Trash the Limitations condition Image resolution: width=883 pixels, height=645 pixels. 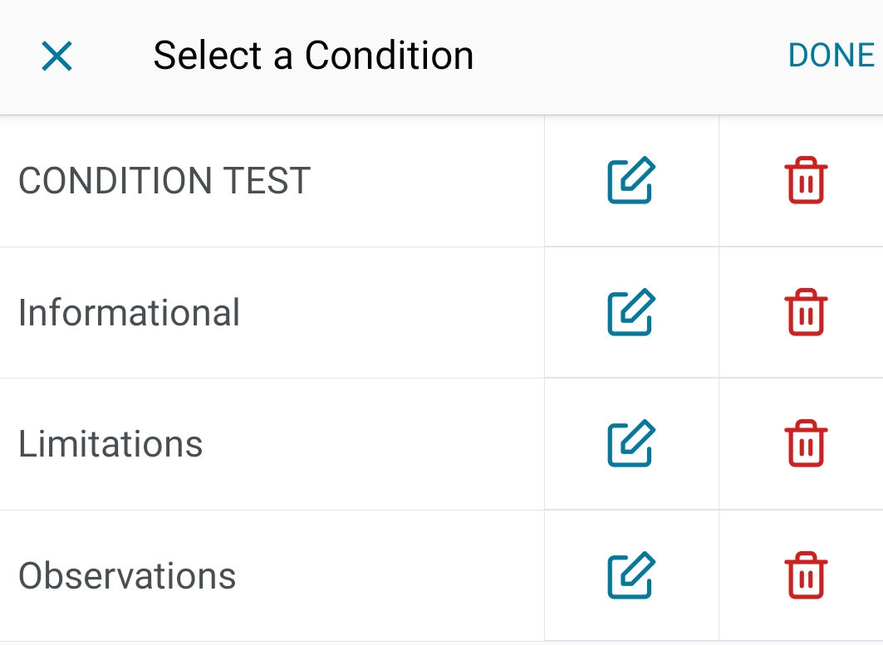[804, 444]
